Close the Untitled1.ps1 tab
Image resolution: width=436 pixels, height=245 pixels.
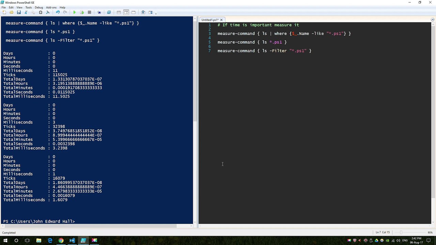pyautogui.click(x=221, y=20)
